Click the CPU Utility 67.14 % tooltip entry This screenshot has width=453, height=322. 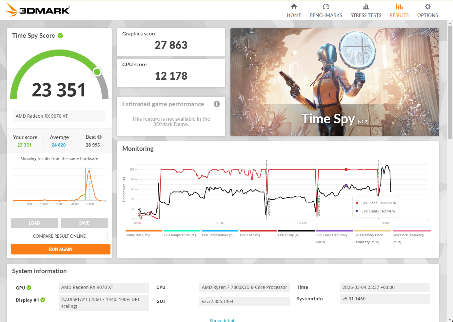click(x=375, y=211)
